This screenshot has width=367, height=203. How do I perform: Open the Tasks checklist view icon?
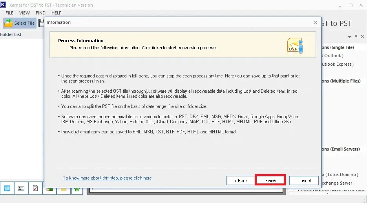(x=35, y=188)
